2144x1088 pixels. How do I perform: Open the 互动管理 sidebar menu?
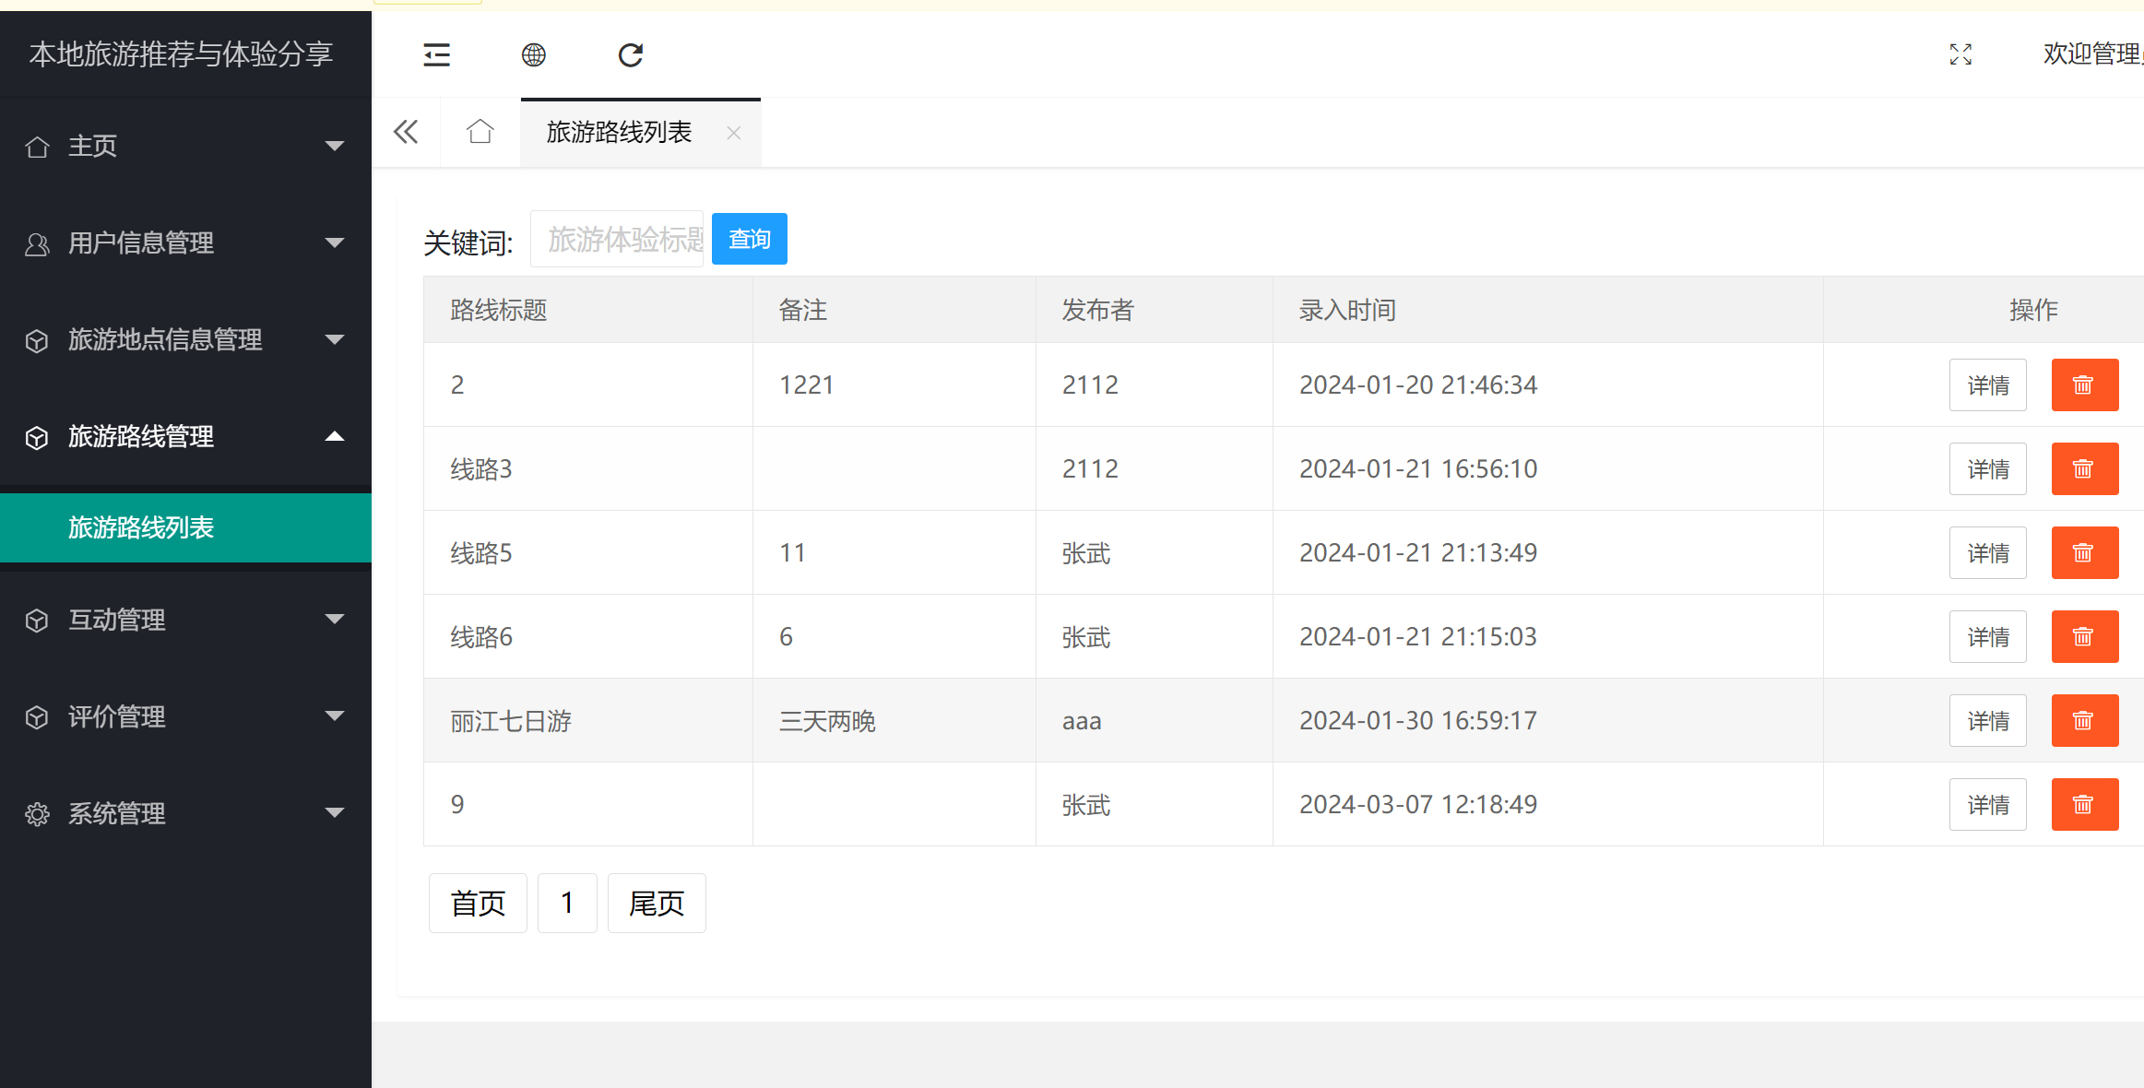click(x=184, y=621)
